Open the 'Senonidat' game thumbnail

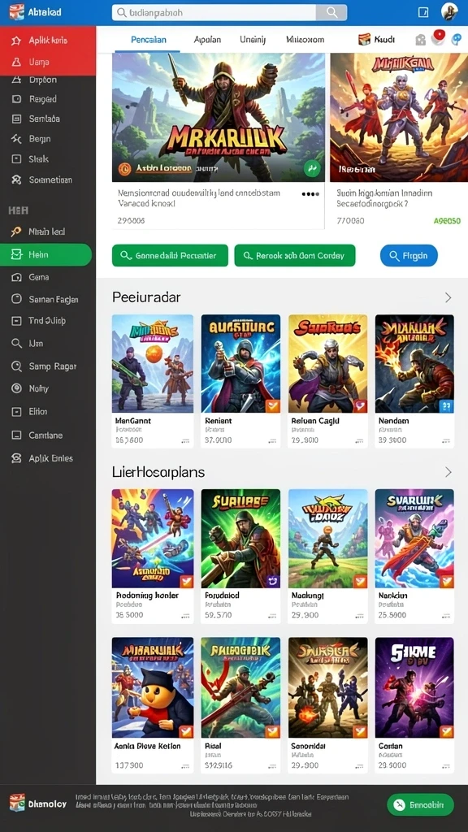(x=328, y=687)
